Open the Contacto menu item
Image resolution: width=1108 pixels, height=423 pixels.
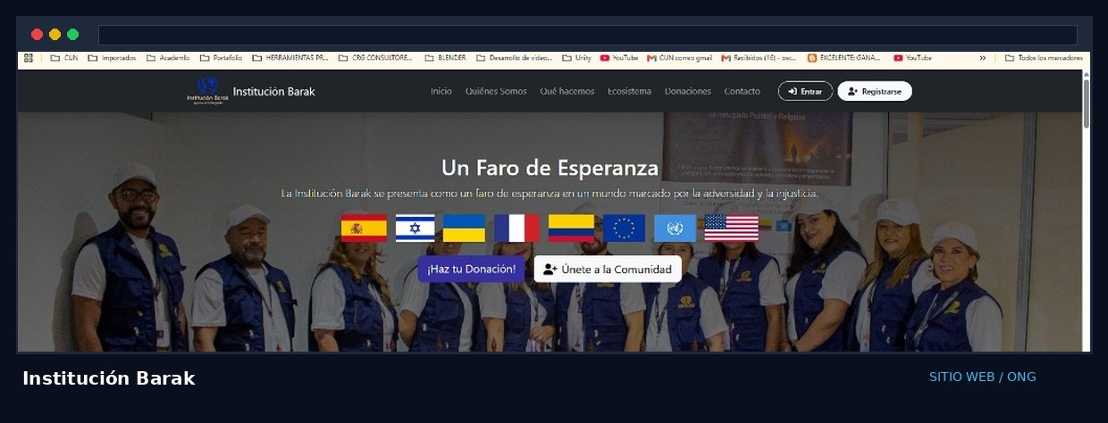tap(742, 91)
